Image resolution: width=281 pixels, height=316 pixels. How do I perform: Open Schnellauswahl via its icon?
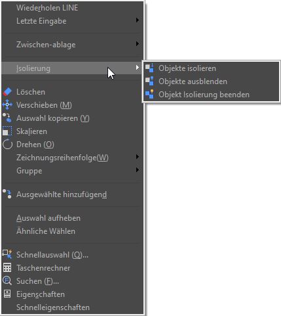click(x=7, y=254)
